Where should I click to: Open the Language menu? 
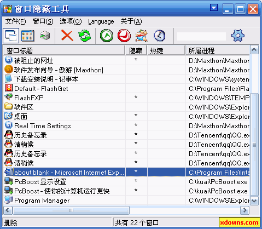pos(101,21)
